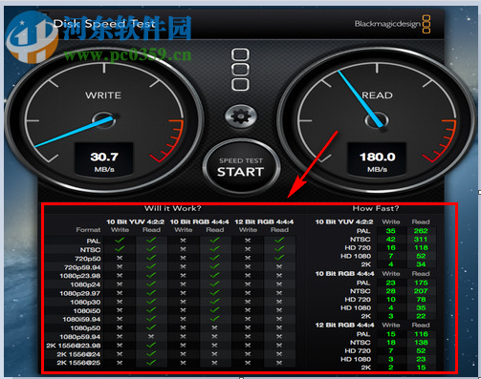Screen dimensions: 481x379
Task: Click 12 Bit RGB 4:4:4 heading in How Fast
Action: pos(344,326)
